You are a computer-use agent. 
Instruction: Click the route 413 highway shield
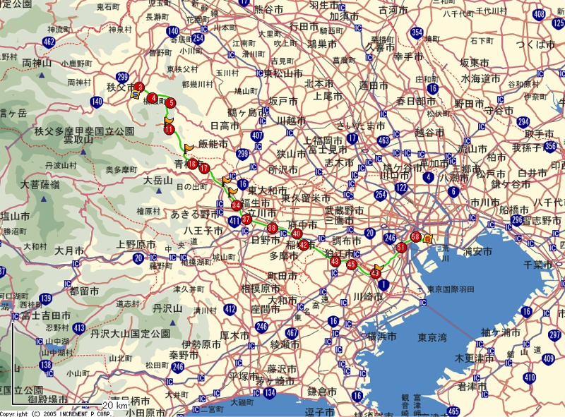pos(78,328)
